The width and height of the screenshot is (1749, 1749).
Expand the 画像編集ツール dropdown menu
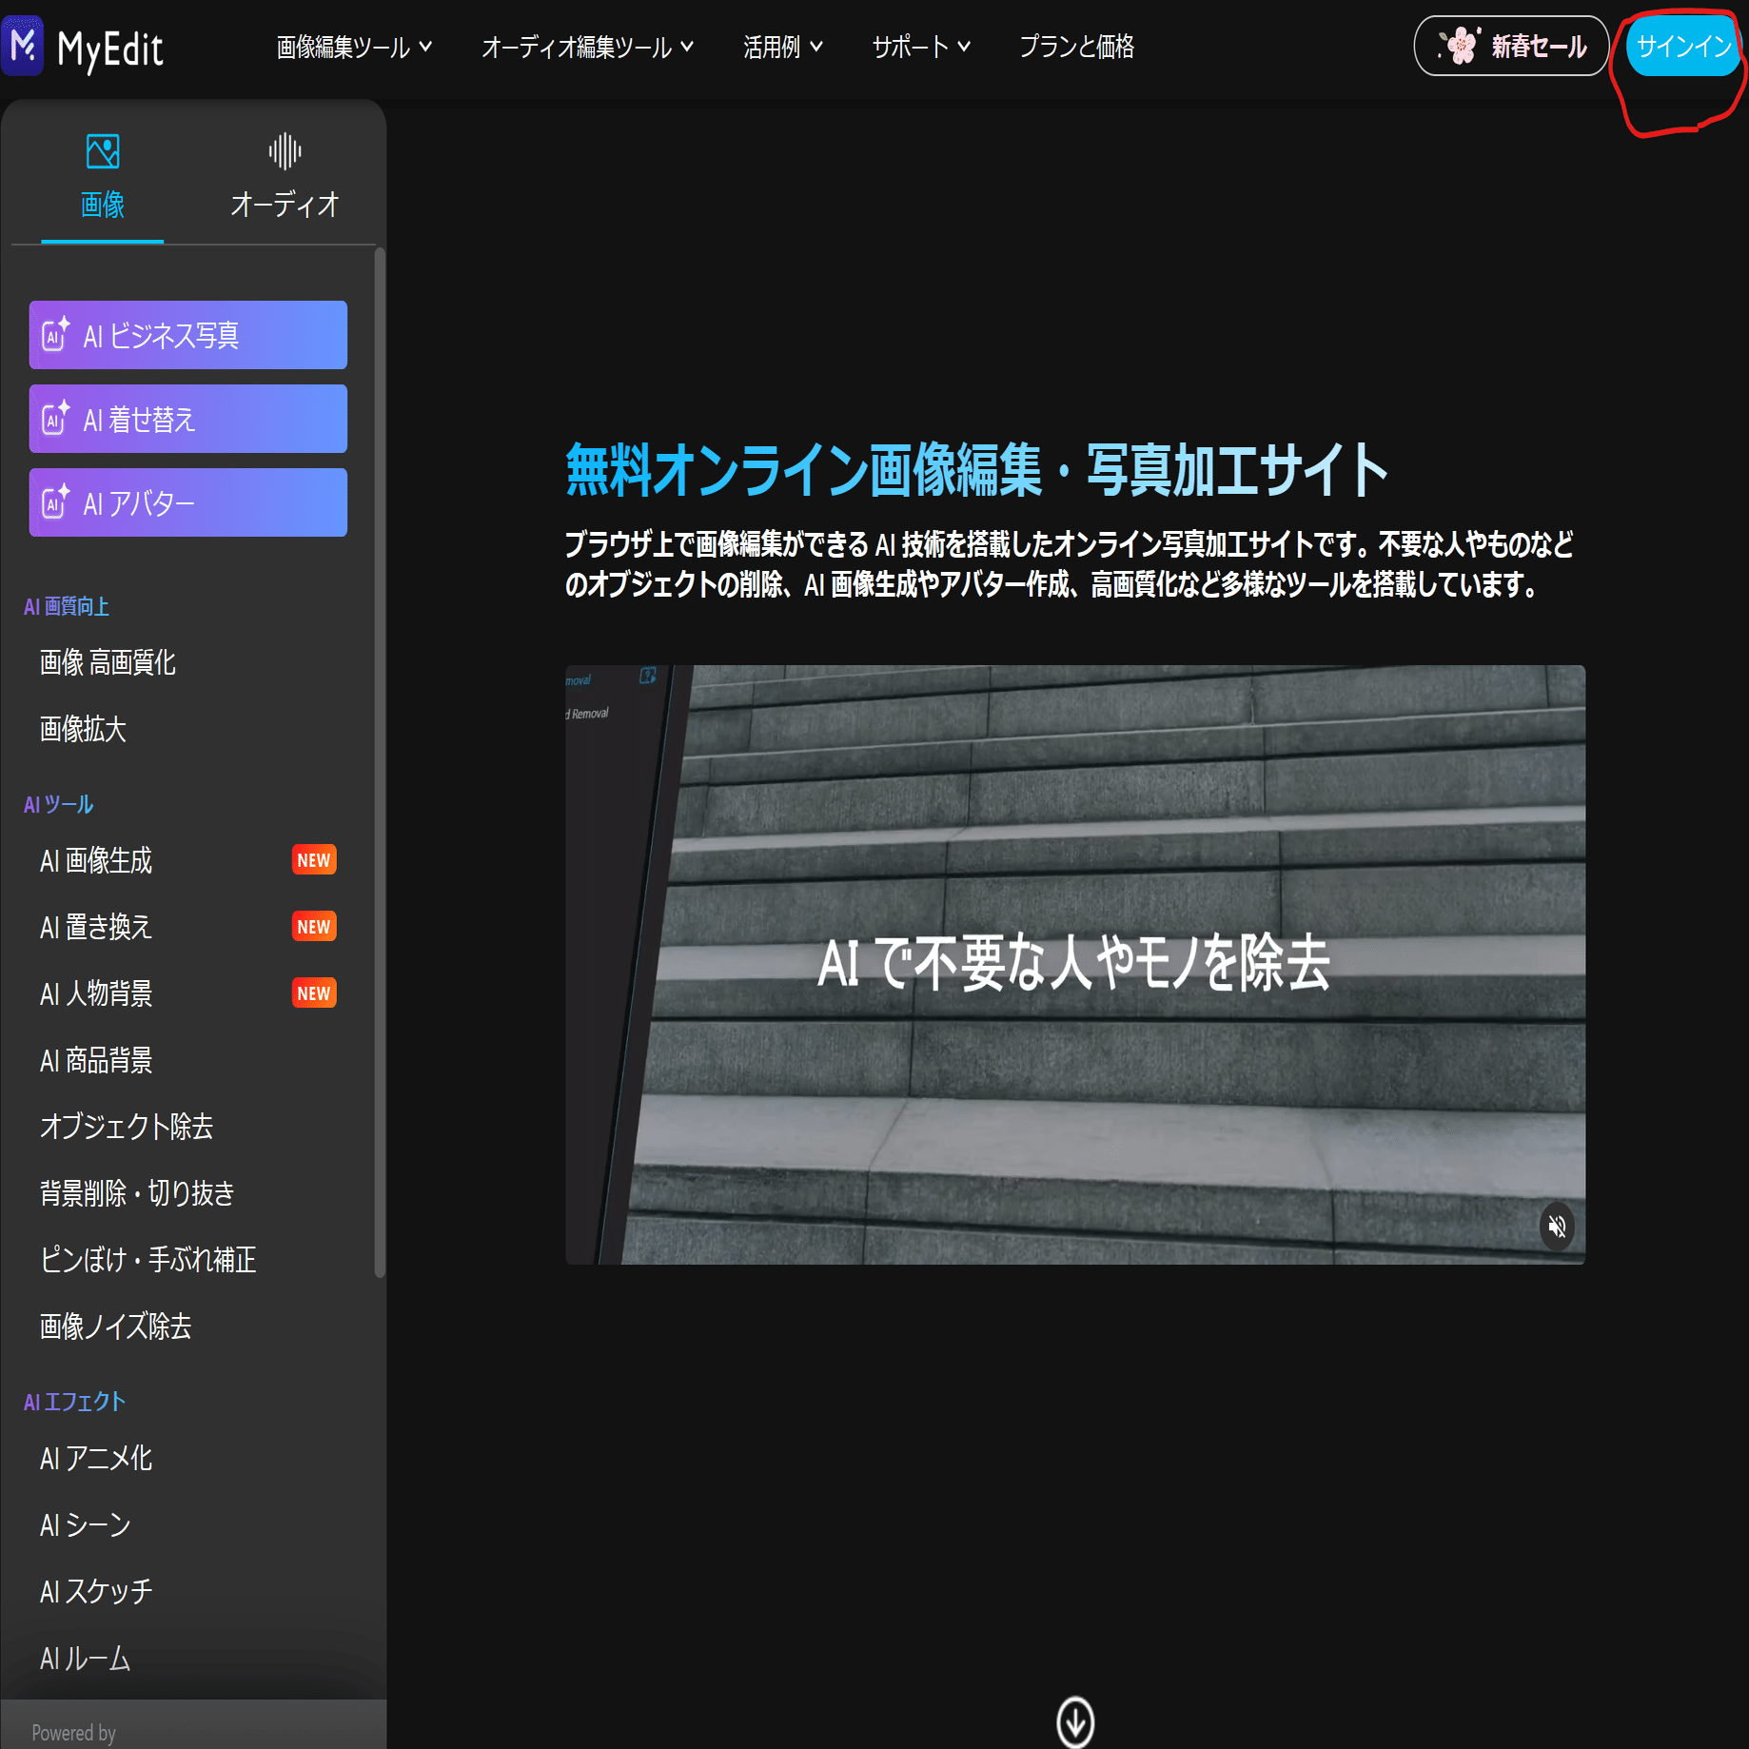coord(354,47)
